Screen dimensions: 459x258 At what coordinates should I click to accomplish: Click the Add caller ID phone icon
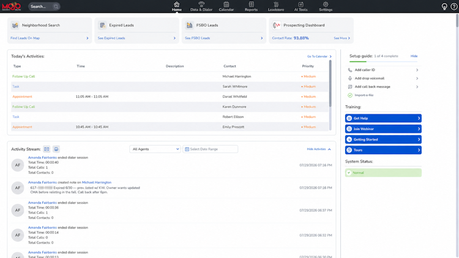350,70
